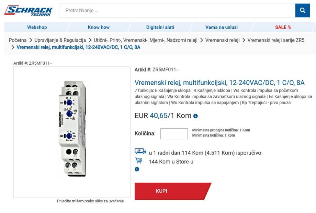Screen dimensions: 316x213
Task: Select the Digitalni alati tab
Action: tap(160, 27)
